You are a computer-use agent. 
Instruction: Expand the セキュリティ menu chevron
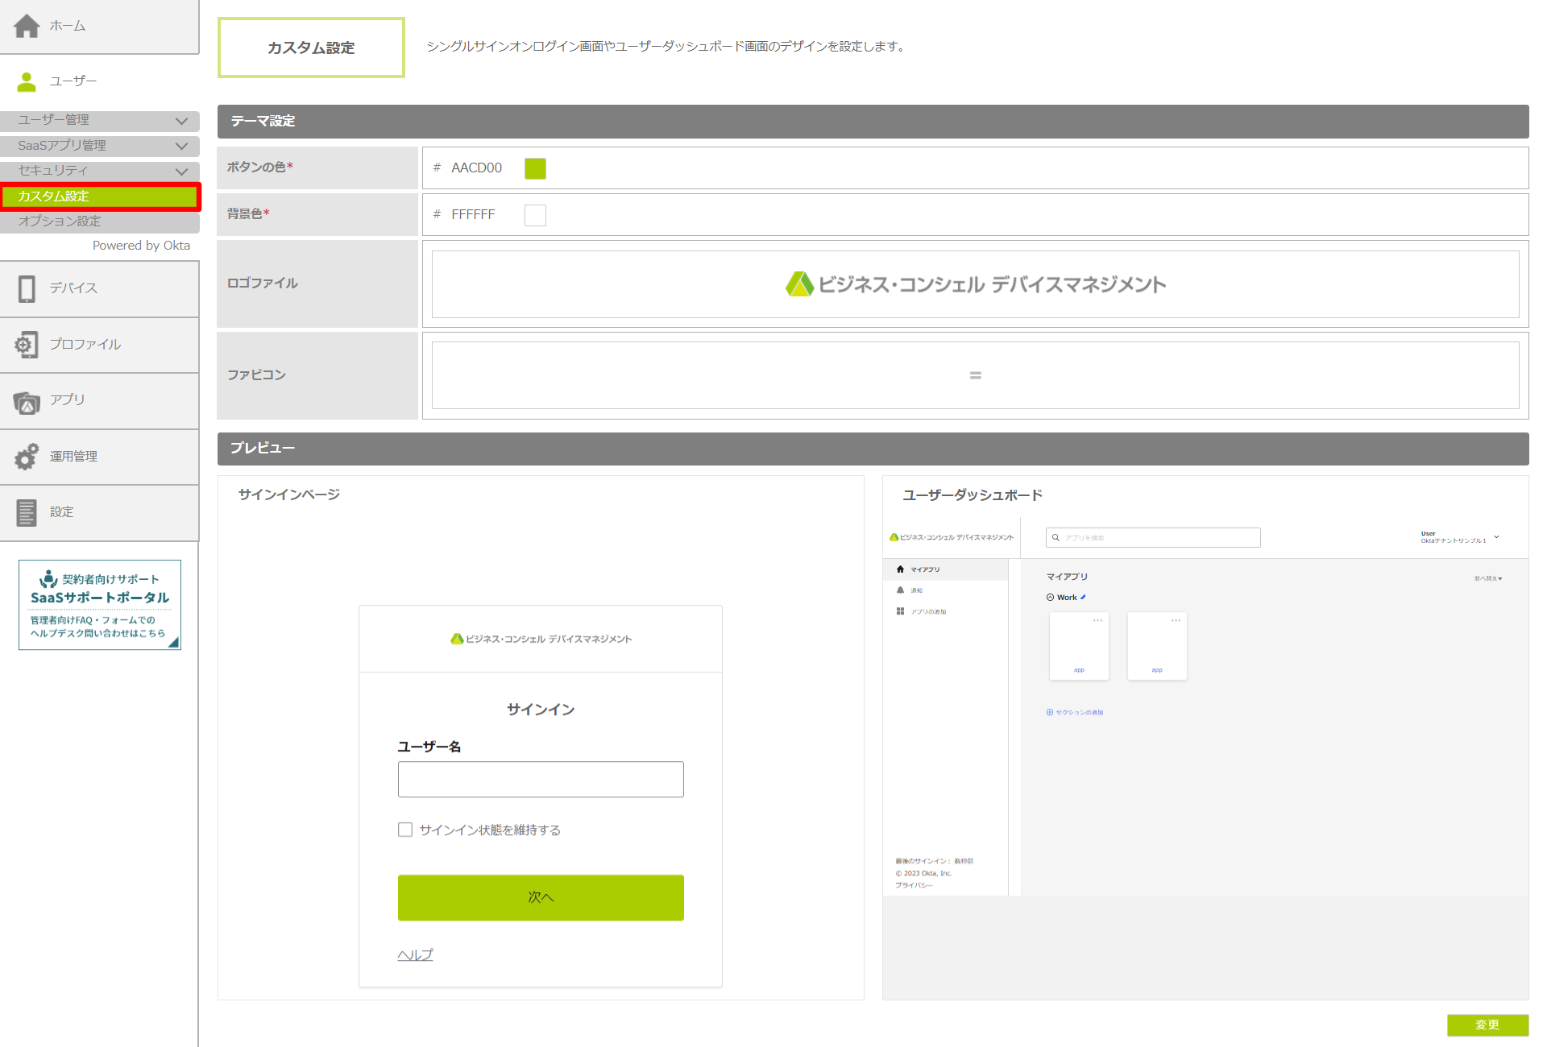181,171
